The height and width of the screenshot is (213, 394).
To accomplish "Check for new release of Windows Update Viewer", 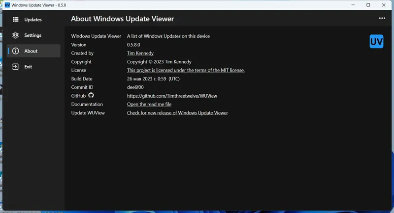I will tap(177, 113).
